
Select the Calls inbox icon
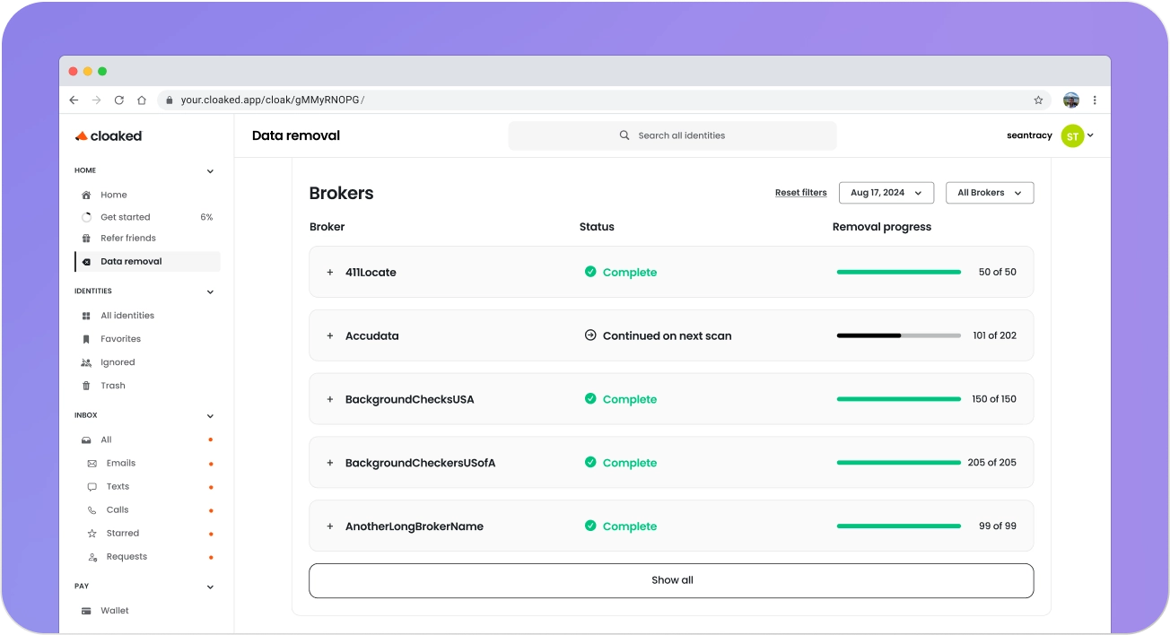tap(92, 509)
